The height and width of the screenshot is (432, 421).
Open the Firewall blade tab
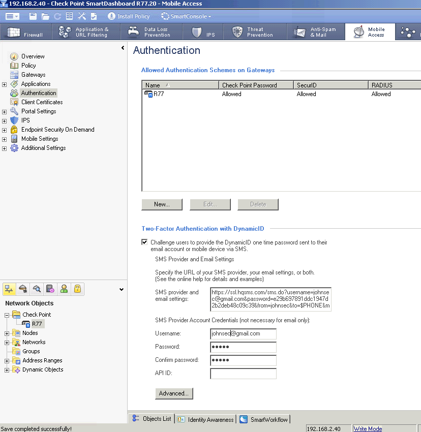pos(25,32)
